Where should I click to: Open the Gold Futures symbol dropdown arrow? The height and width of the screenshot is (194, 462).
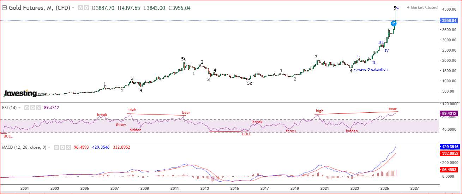coord(73,8)
